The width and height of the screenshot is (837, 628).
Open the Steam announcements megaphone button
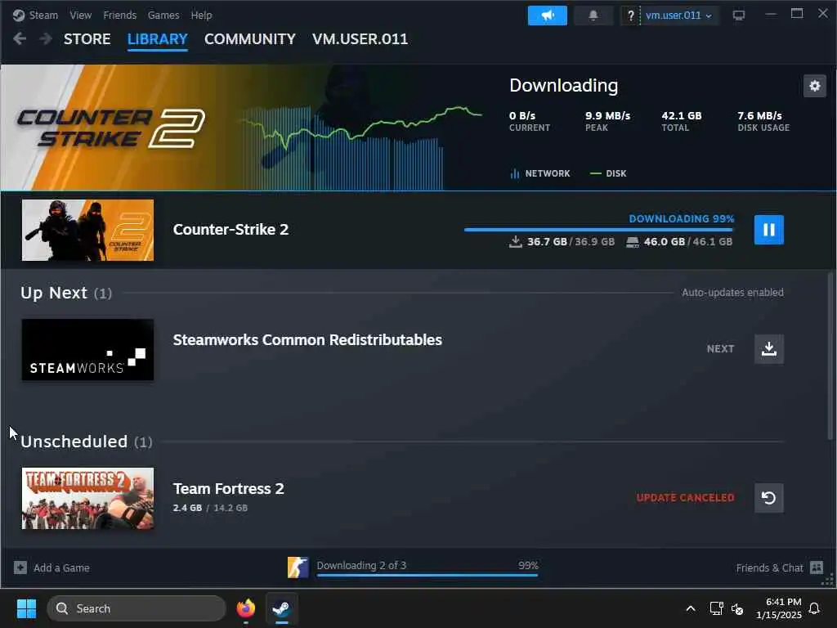(548, 16)
